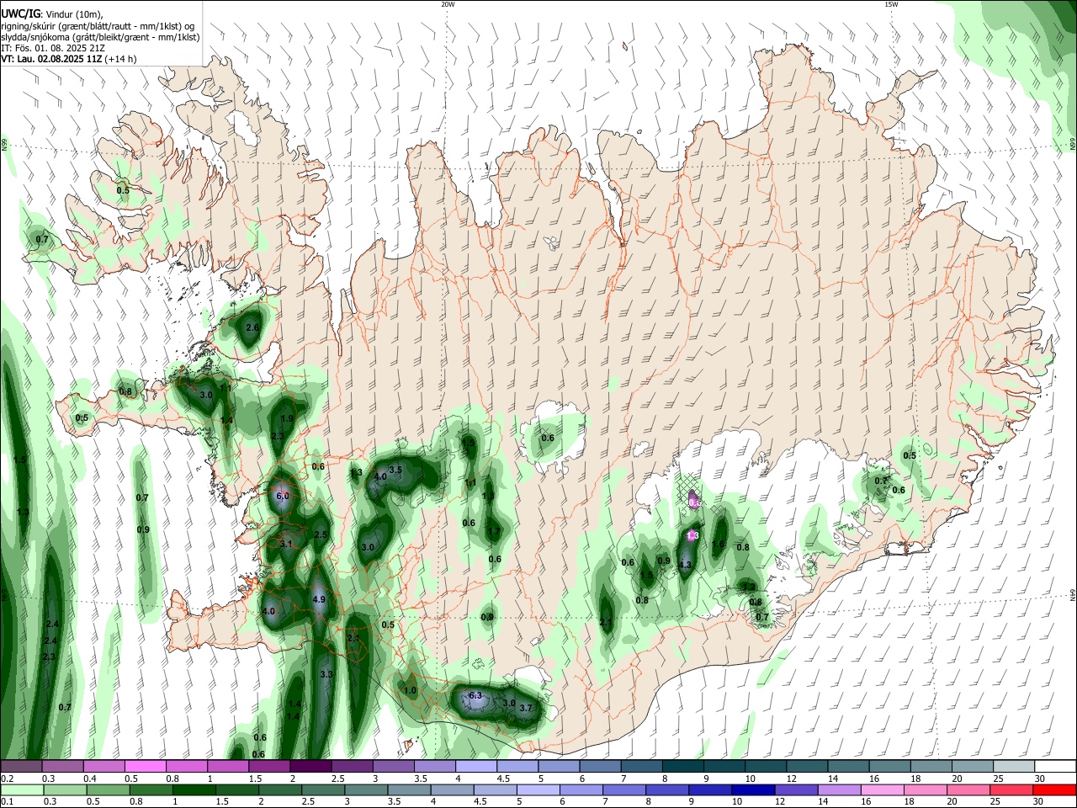1077x808 pixels.
Task: Click the 1.6 precipitation value on the map
Action: (718, 545)
